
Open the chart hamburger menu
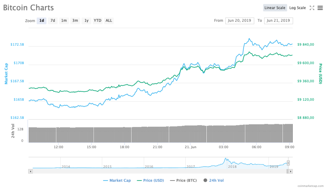[x=320, y=8]
